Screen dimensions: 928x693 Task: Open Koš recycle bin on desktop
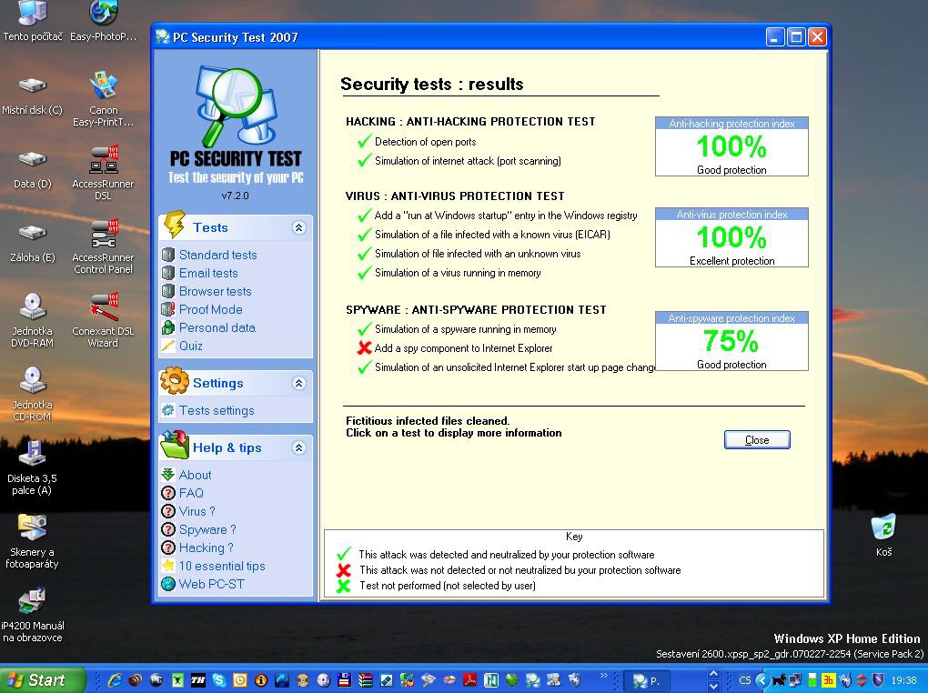883,536
